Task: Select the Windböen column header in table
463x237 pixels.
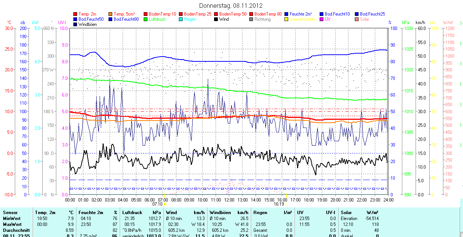Action: click(x=220, y=213)
